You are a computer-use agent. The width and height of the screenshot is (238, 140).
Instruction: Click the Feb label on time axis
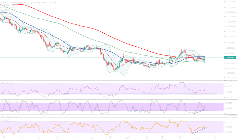[146, 138]
